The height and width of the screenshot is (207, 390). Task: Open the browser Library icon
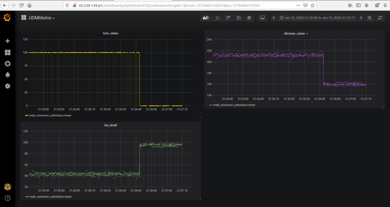point(350,5)
